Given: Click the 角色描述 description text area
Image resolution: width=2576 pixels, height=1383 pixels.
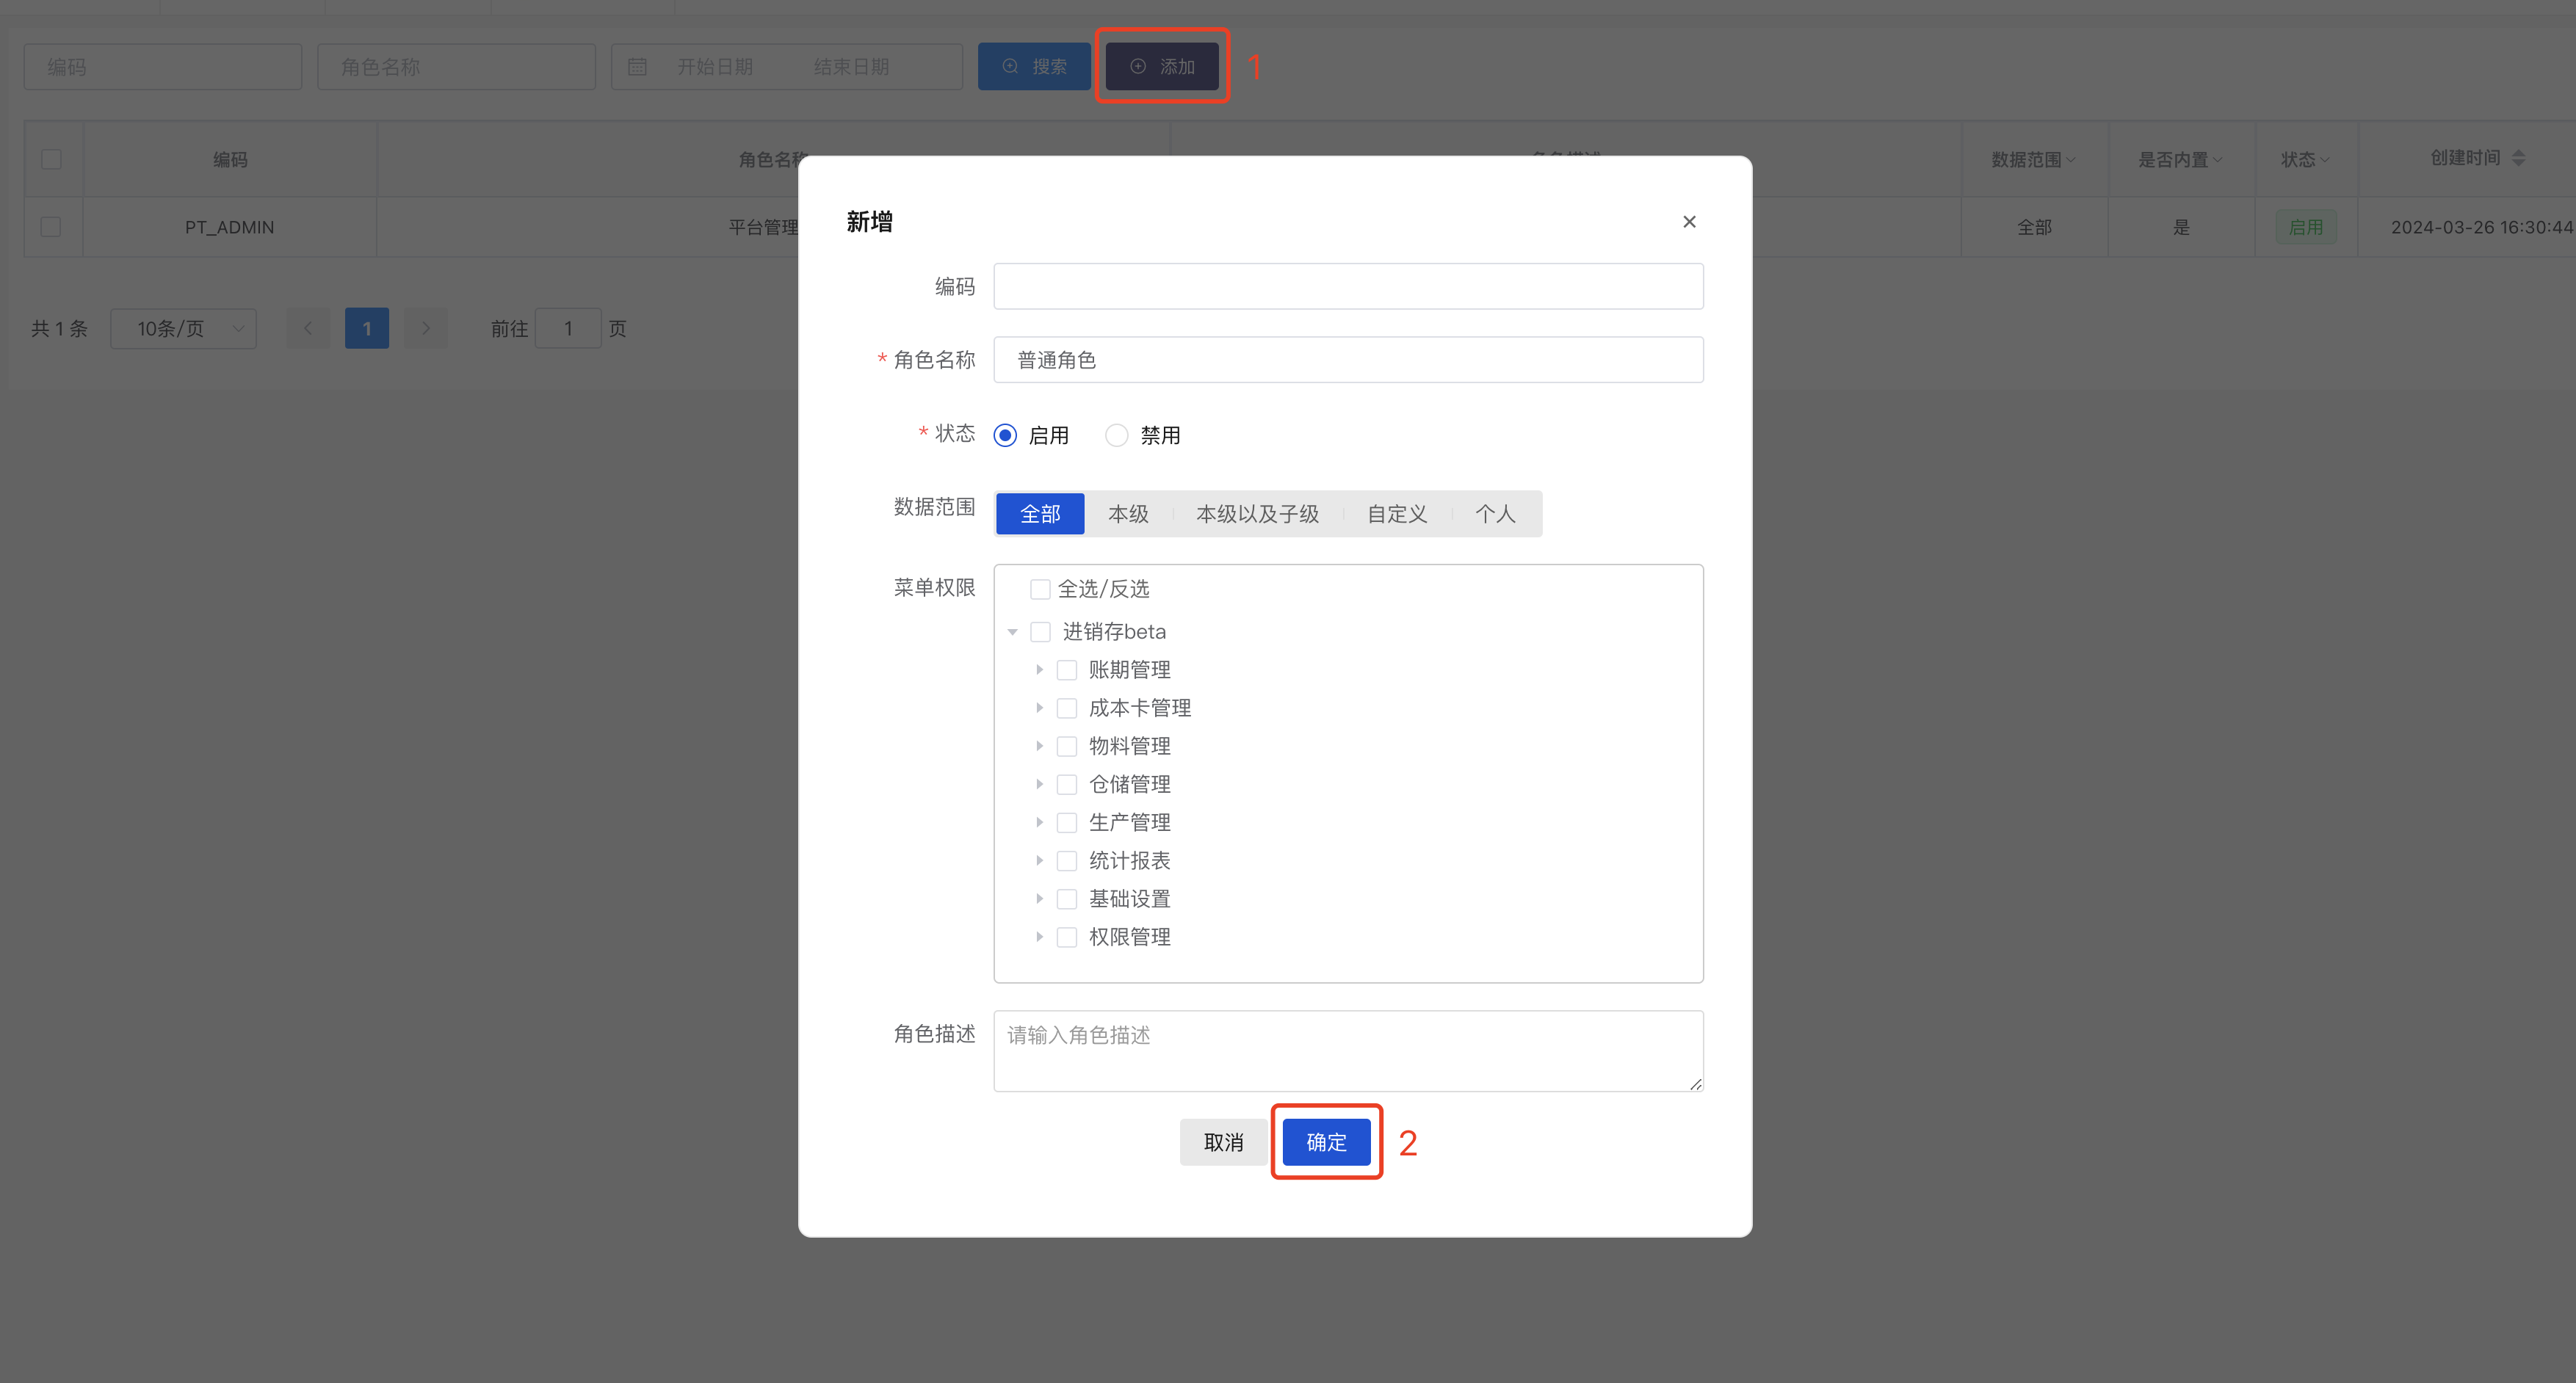Looking at the screenshot, I should click(1348, 1050).
